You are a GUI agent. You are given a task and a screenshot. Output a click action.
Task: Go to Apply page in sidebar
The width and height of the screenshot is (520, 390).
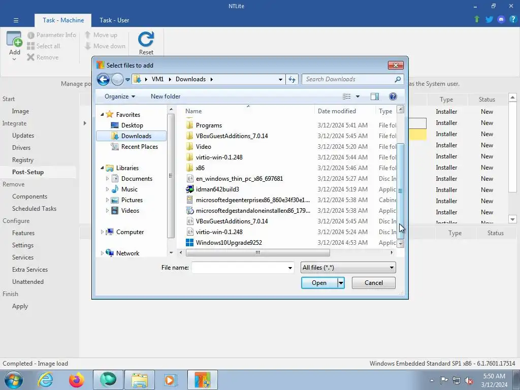coord(20,306)
